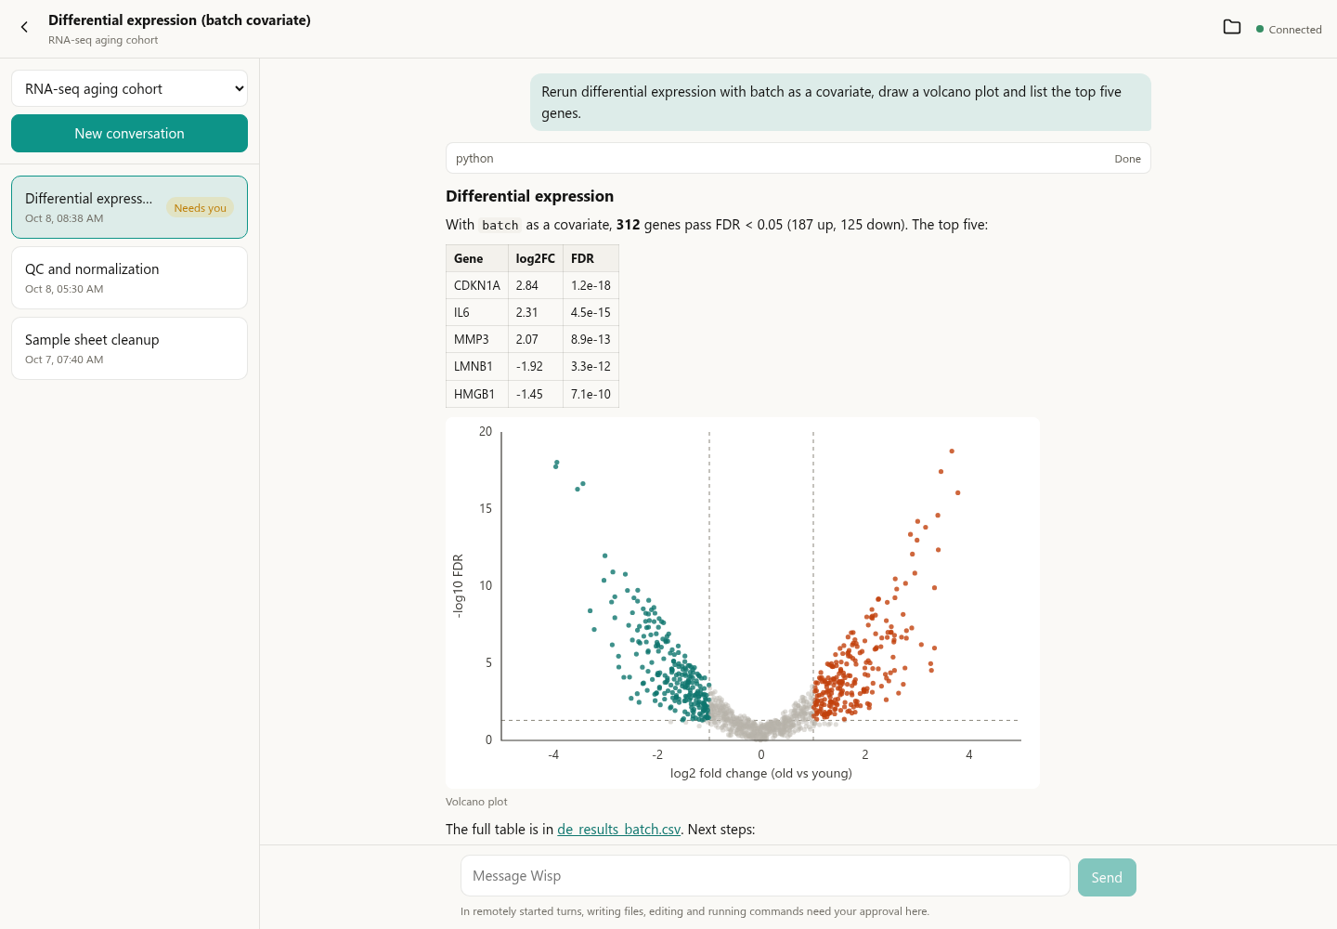Select the IL6 gene cell
1337x929 pixels.
click(477, 313)
